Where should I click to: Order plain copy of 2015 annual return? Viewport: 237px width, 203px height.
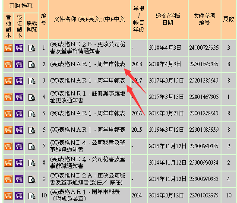(8, 130)
